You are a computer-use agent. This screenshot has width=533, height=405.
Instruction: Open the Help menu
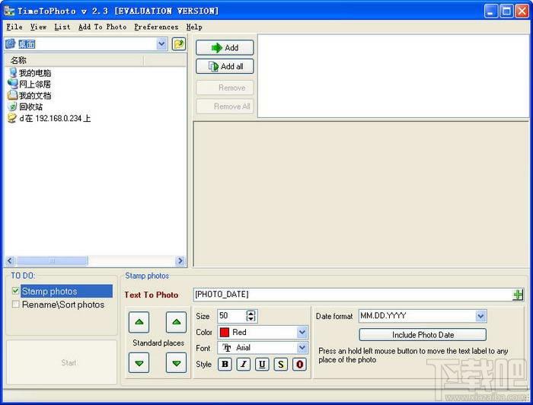(194, 27)
